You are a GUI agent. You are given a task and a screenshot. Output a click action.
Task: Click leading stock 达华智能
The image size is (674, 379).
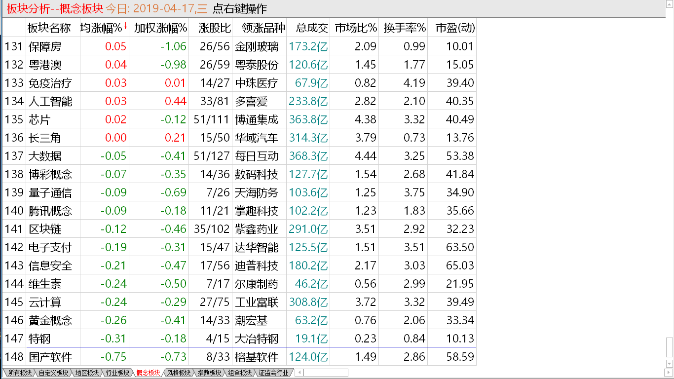257,247
